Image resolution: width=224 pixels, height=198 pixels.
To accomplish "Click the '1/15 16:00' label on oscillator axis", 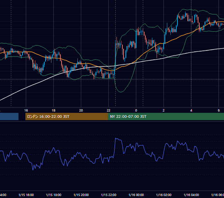I will coord(26,195).
